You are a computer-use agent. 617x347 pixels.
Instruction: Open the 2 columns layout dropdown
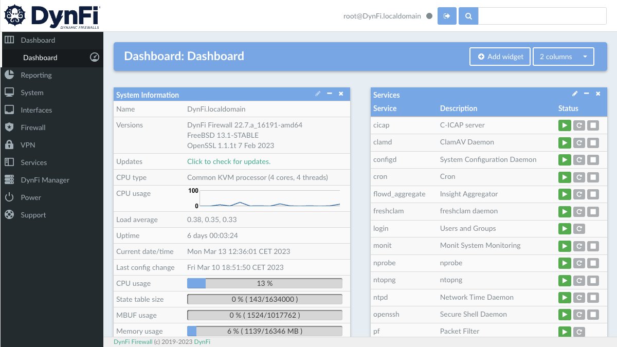pos(564,57)
